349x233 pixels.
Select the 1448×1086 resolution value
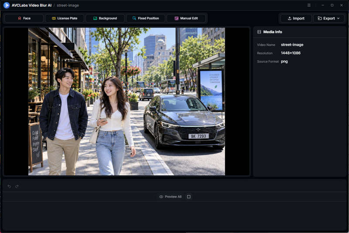pos(291,53)
